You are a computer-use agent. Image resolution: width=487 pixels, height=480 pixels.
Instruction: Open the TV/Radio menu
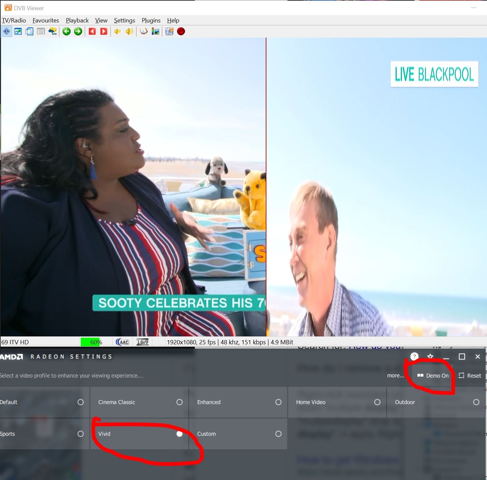[x=14, y=20]
